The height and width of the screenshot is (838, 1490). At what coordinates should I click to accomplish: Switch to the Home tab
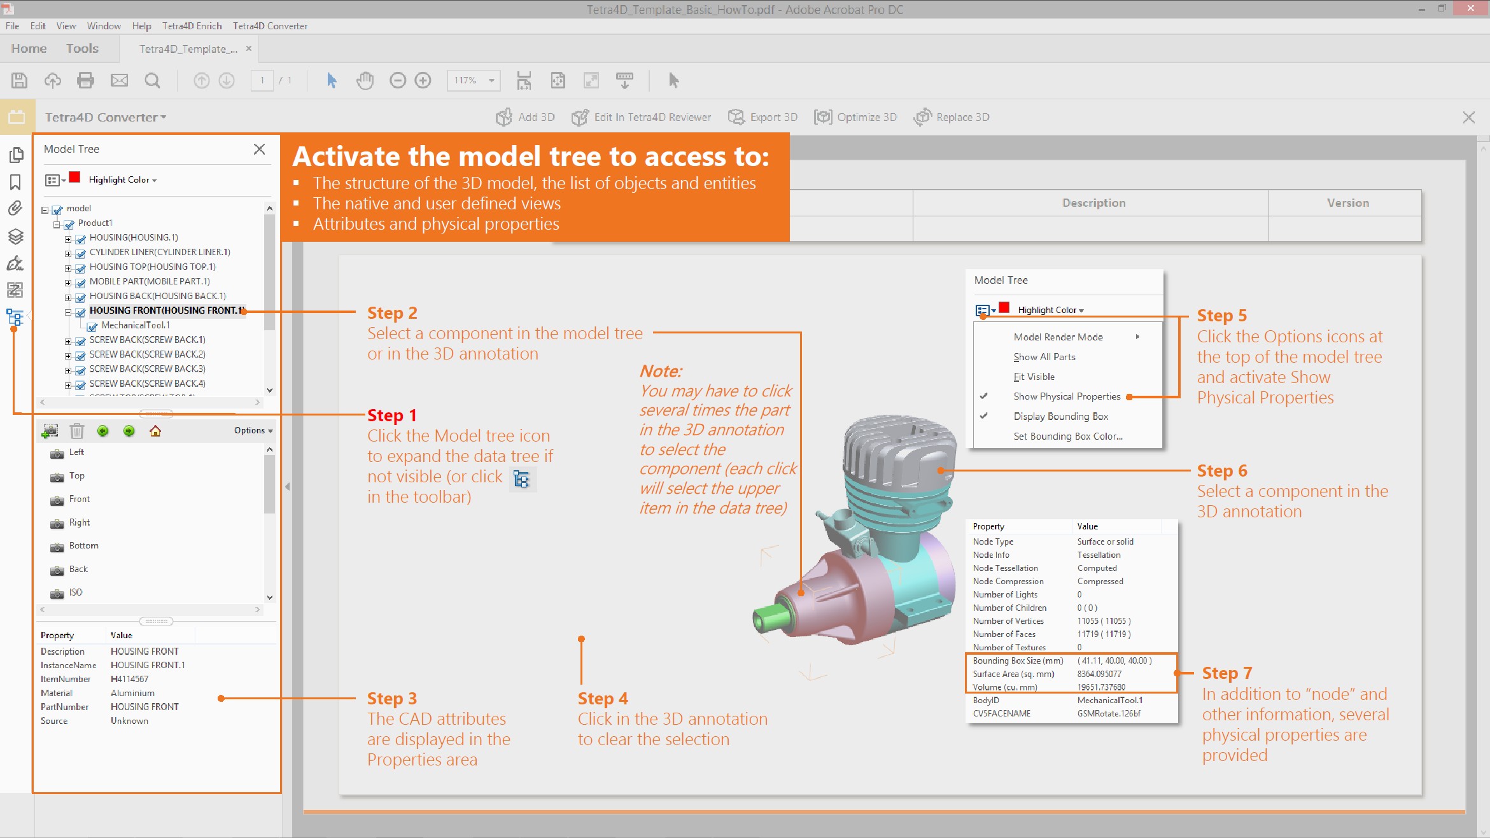(29, 48)
